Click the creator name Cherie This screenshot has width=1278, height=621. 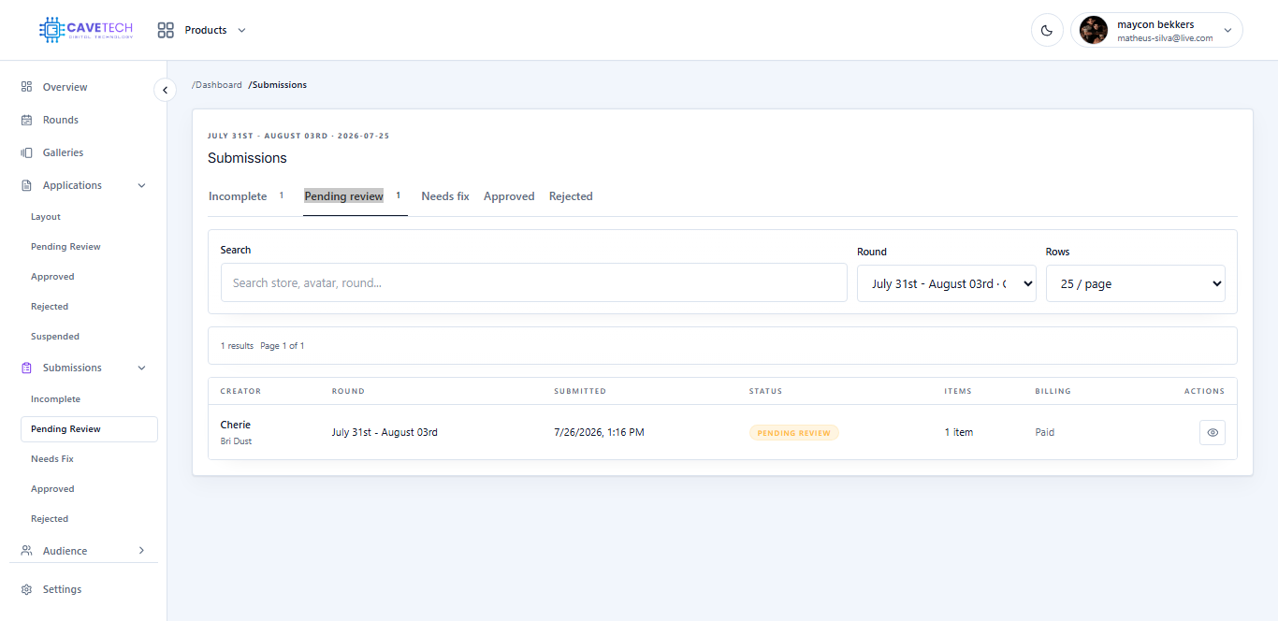236,425
